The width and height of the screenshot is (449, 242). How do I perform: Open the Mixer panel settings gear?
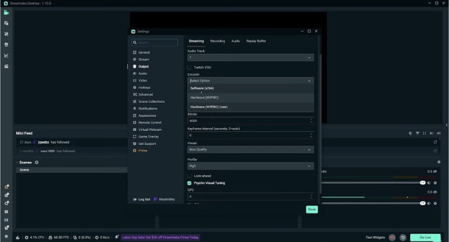point(439,162)
